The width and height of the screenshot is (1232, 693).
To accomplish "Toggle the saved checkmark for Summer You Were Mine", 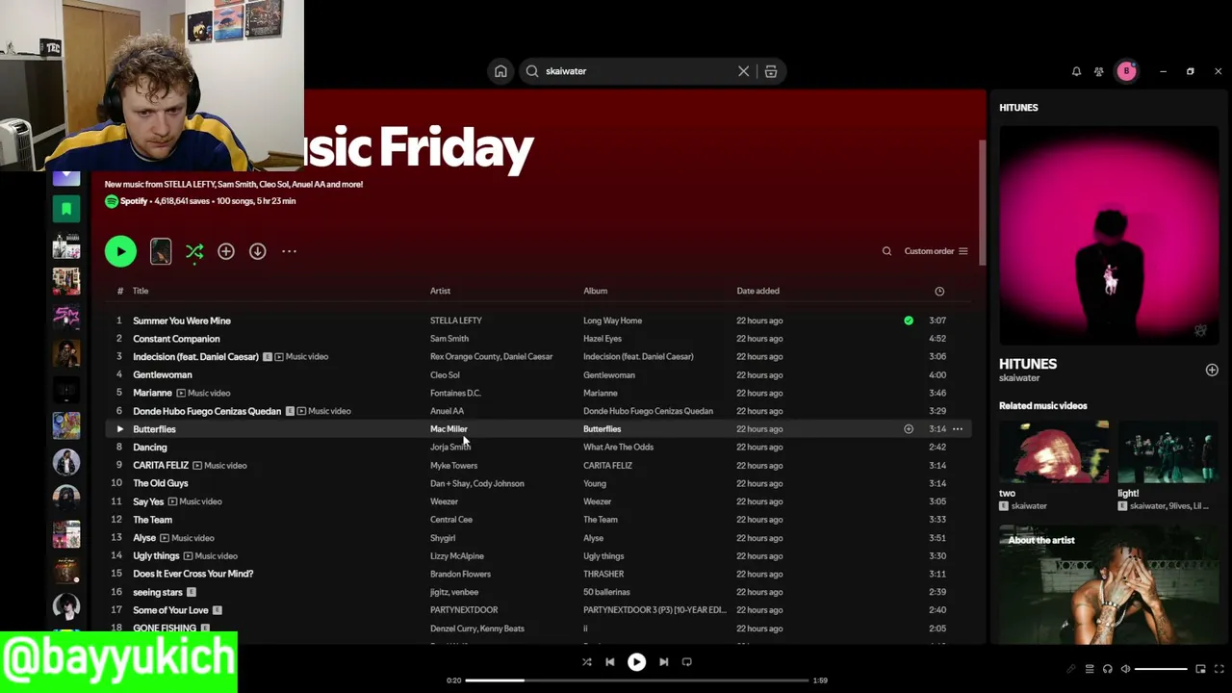I will [909, 321].
